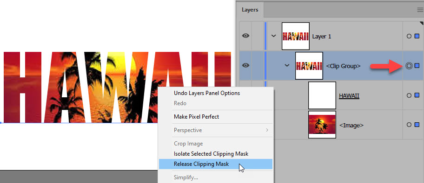Click the HAWAII sublayer target circle

[409, 95]
